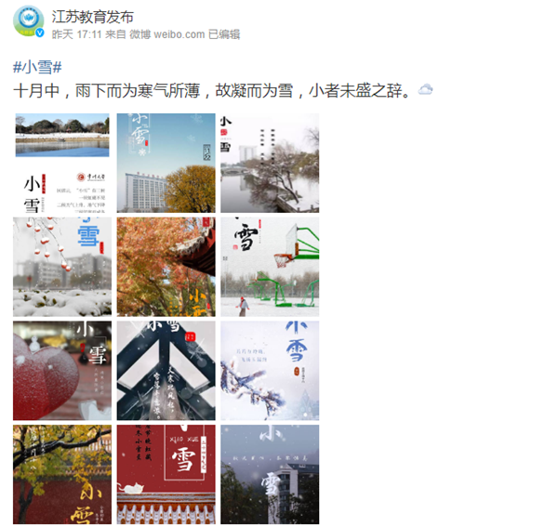Click the 昨天 17:11 post timestamp
The image size is (558, 526).
77,34
